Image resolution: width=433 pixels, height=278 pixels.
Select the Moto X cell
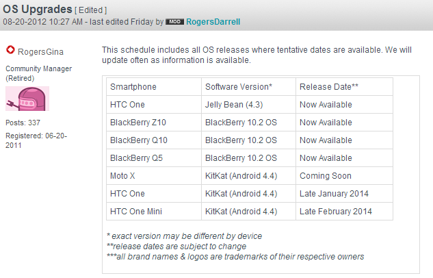pos(123,176)
